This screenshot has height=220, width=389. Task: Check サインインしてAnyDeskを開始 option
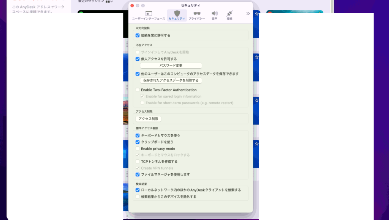[x=138, y=52]
